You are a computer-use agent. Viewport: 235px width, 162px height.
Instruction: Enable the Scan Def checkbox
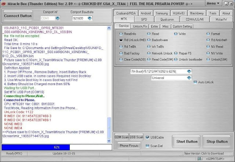pos(147,146)
